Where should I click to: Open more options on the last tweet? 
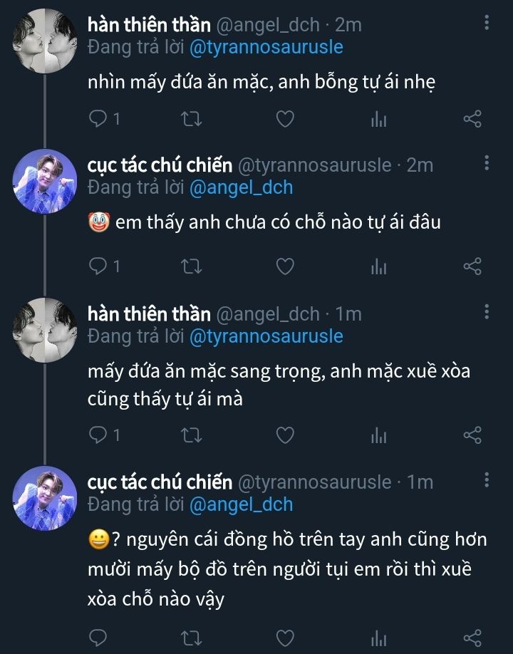click(487, 482)
